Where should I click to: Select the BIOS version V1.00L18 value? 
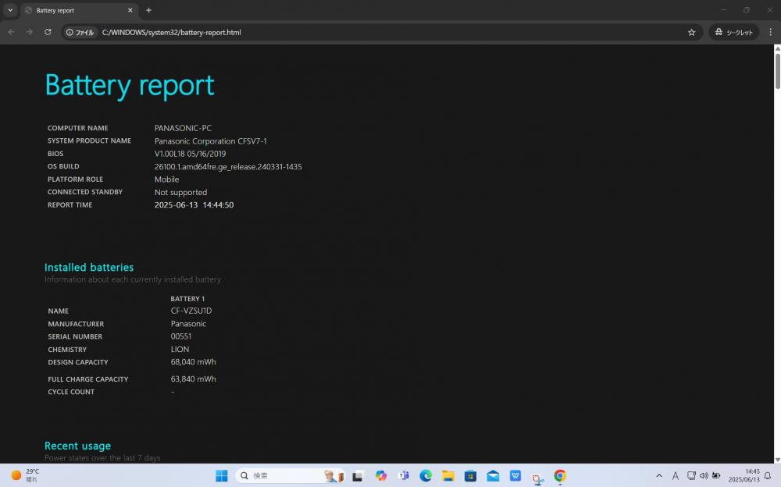pyautogui.click(x=190, y=154)
